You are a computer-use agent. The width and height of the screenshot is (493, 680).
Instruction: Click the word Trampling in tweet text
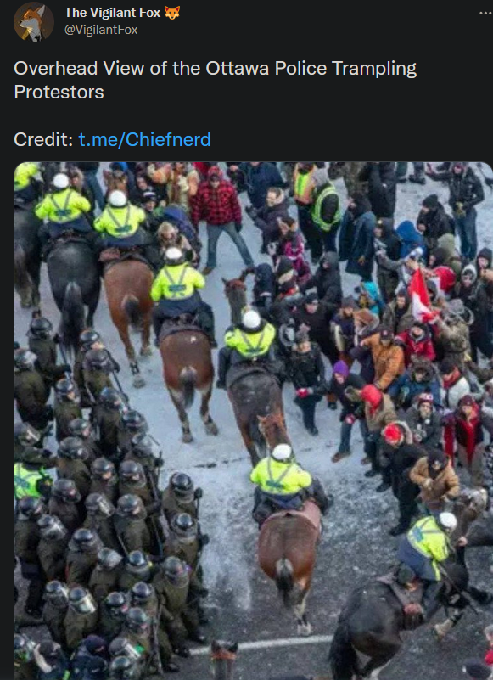(373, 69)
